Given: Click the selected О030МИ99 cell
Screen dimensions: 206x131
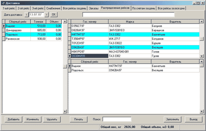Looking at the screenshot, I should [x=90, y=56].
